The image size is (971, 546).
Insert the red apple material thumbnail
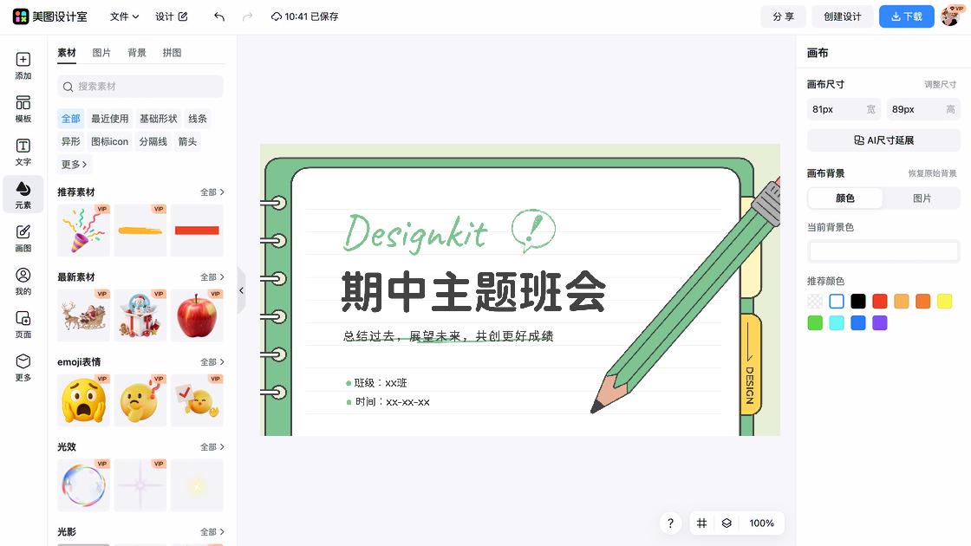click(197, 315)
